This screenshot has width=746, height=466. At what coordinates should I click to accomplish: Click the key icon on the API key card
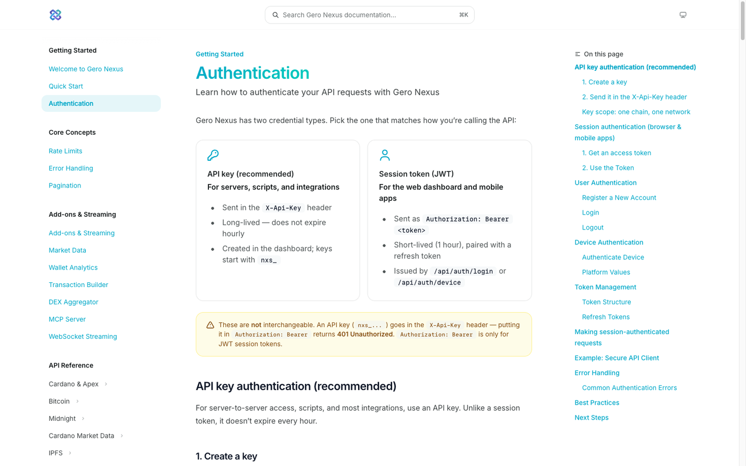[213, 155]
